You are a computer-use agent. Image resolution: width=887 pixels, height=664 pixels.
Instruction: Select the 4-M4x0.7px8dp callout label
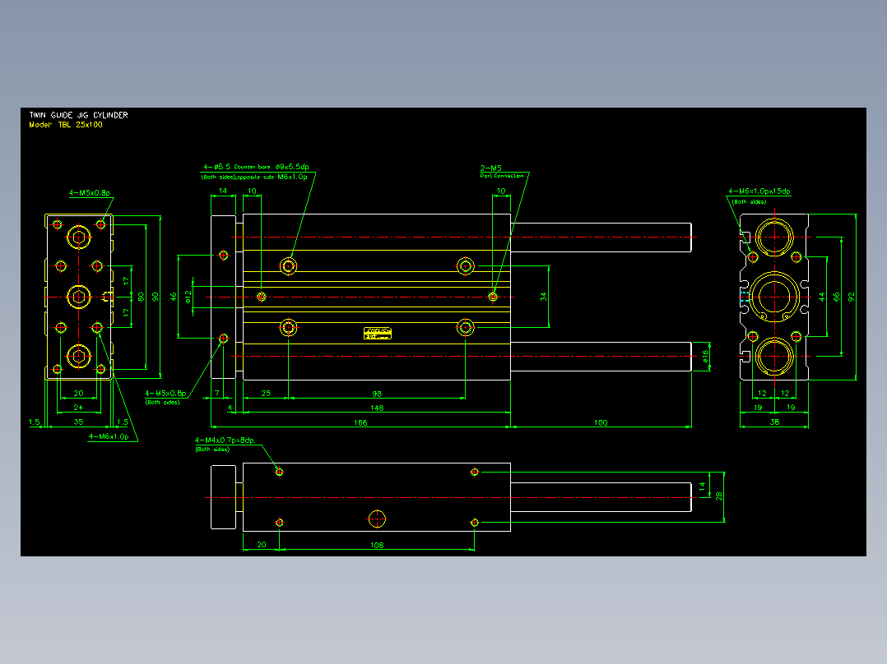point(225,440)
